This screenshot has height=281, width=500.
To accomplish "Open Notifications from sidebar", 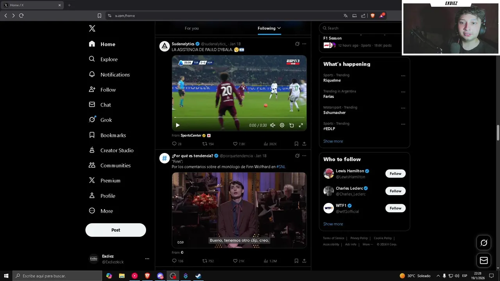I will click(109, 75).
